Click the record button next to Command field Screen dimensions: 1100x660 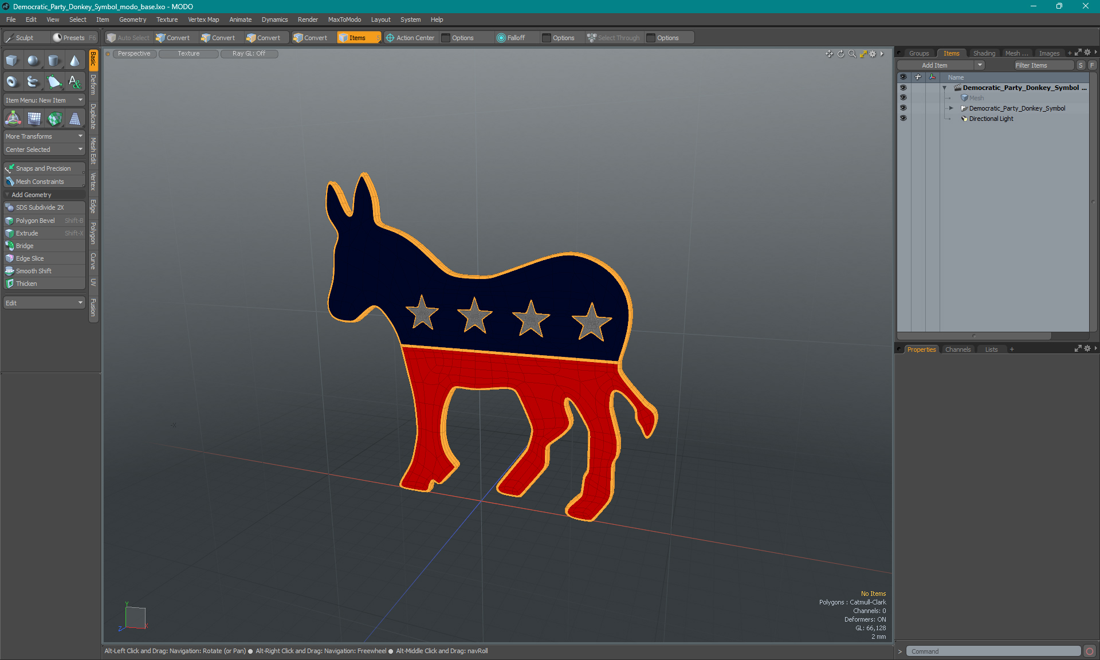1090,651
